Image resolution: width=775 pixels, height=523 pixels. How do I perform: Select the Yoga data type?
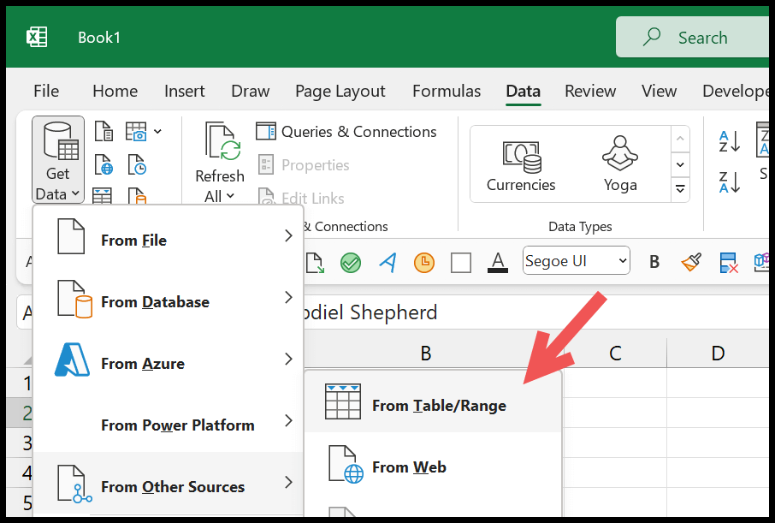click(619, 163)
